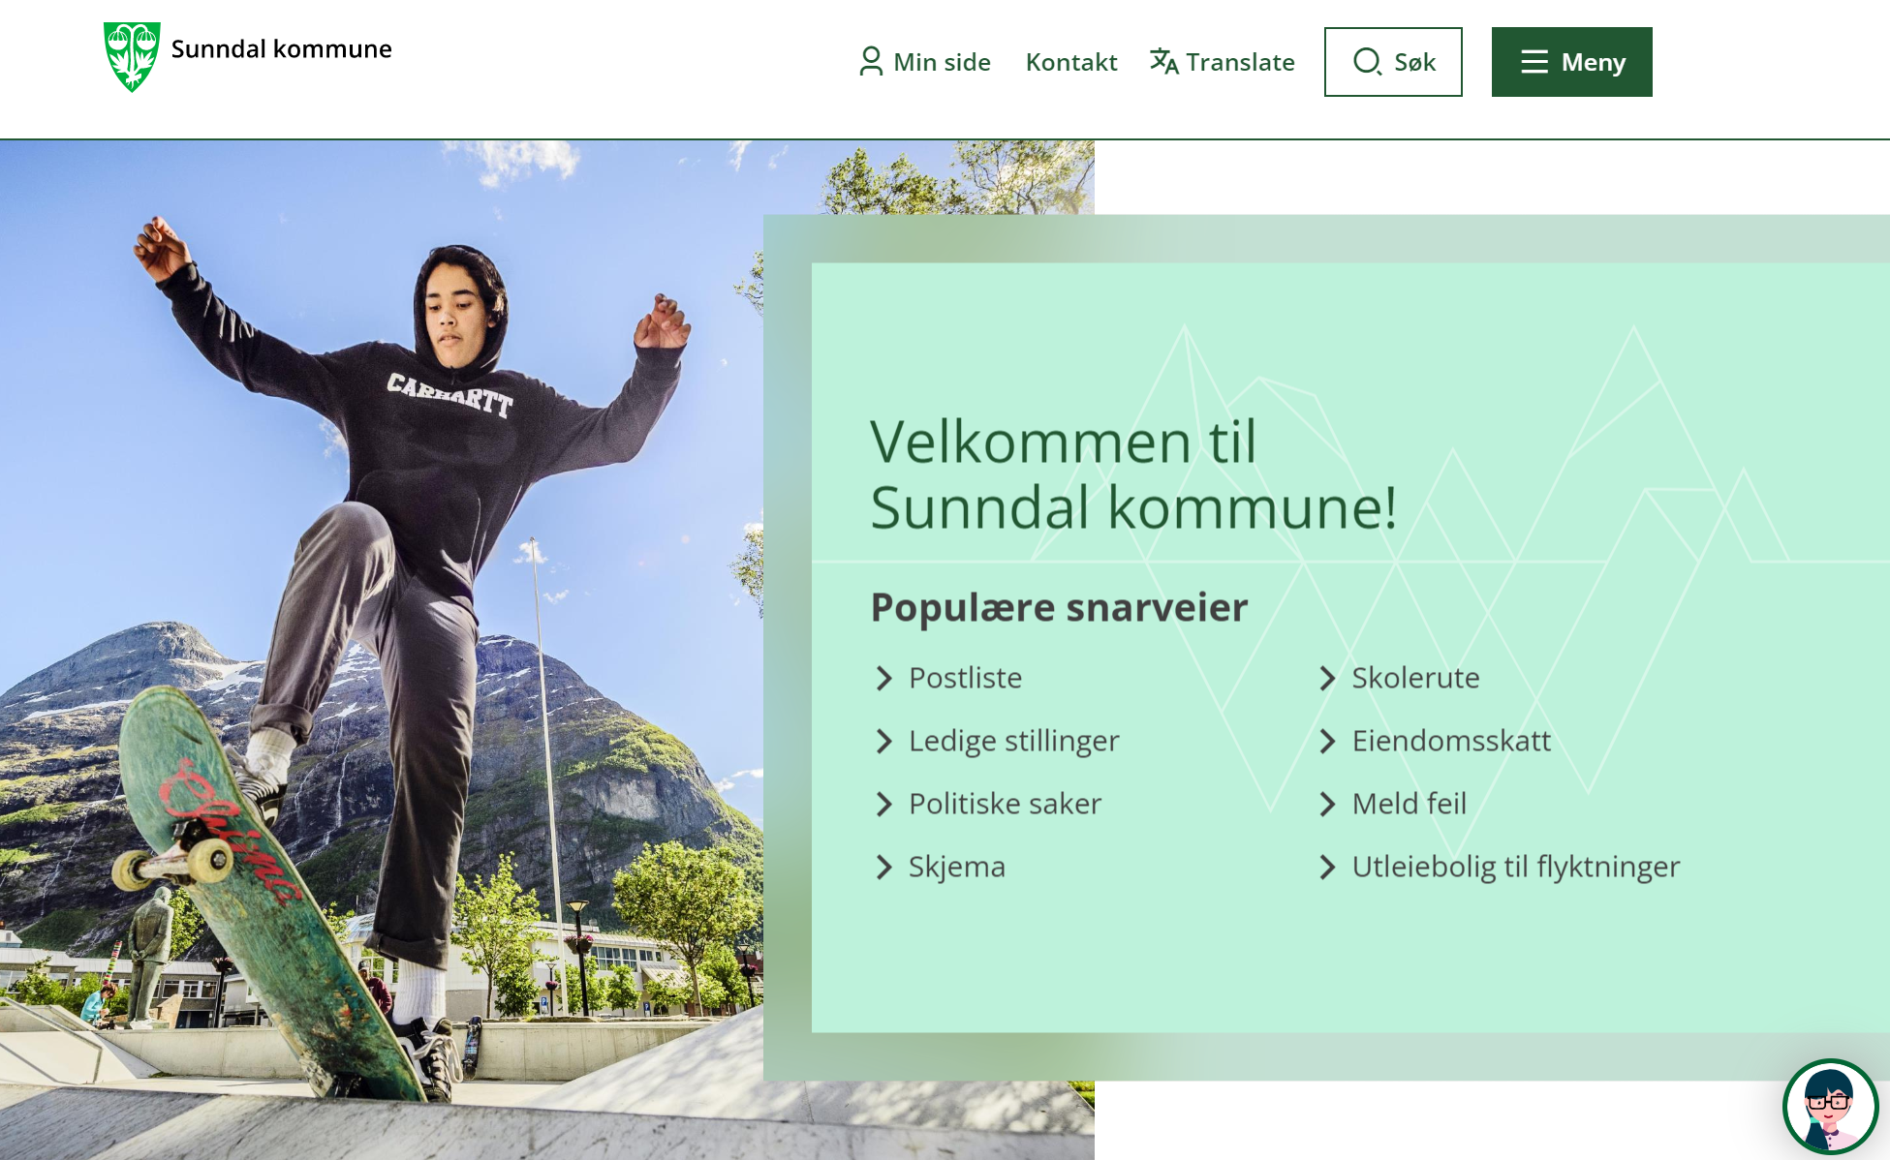The height and width of the screenshot is (1160, 1890).
Task: Open the Kontakt page
Action: (1071, 62)
